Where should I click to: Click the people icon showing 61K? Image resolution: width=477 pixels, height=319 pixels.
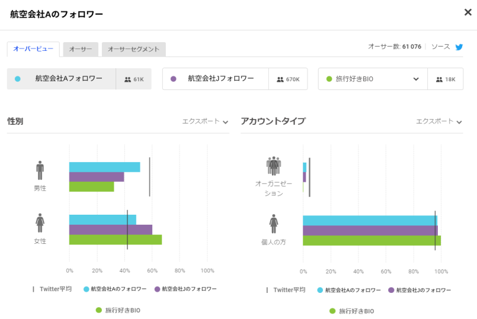coord(128,79)
